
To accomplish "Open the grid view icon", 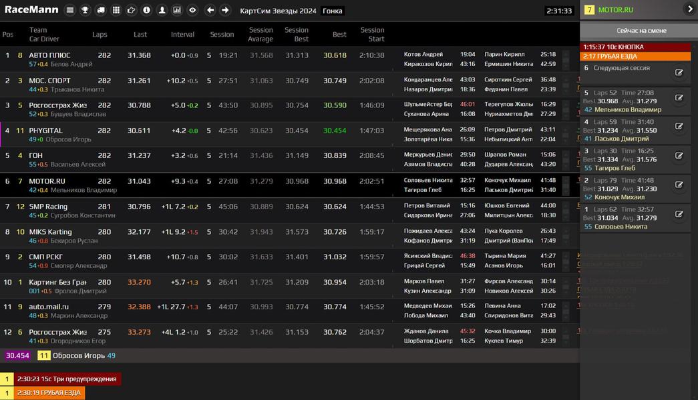I will [116, 10].
